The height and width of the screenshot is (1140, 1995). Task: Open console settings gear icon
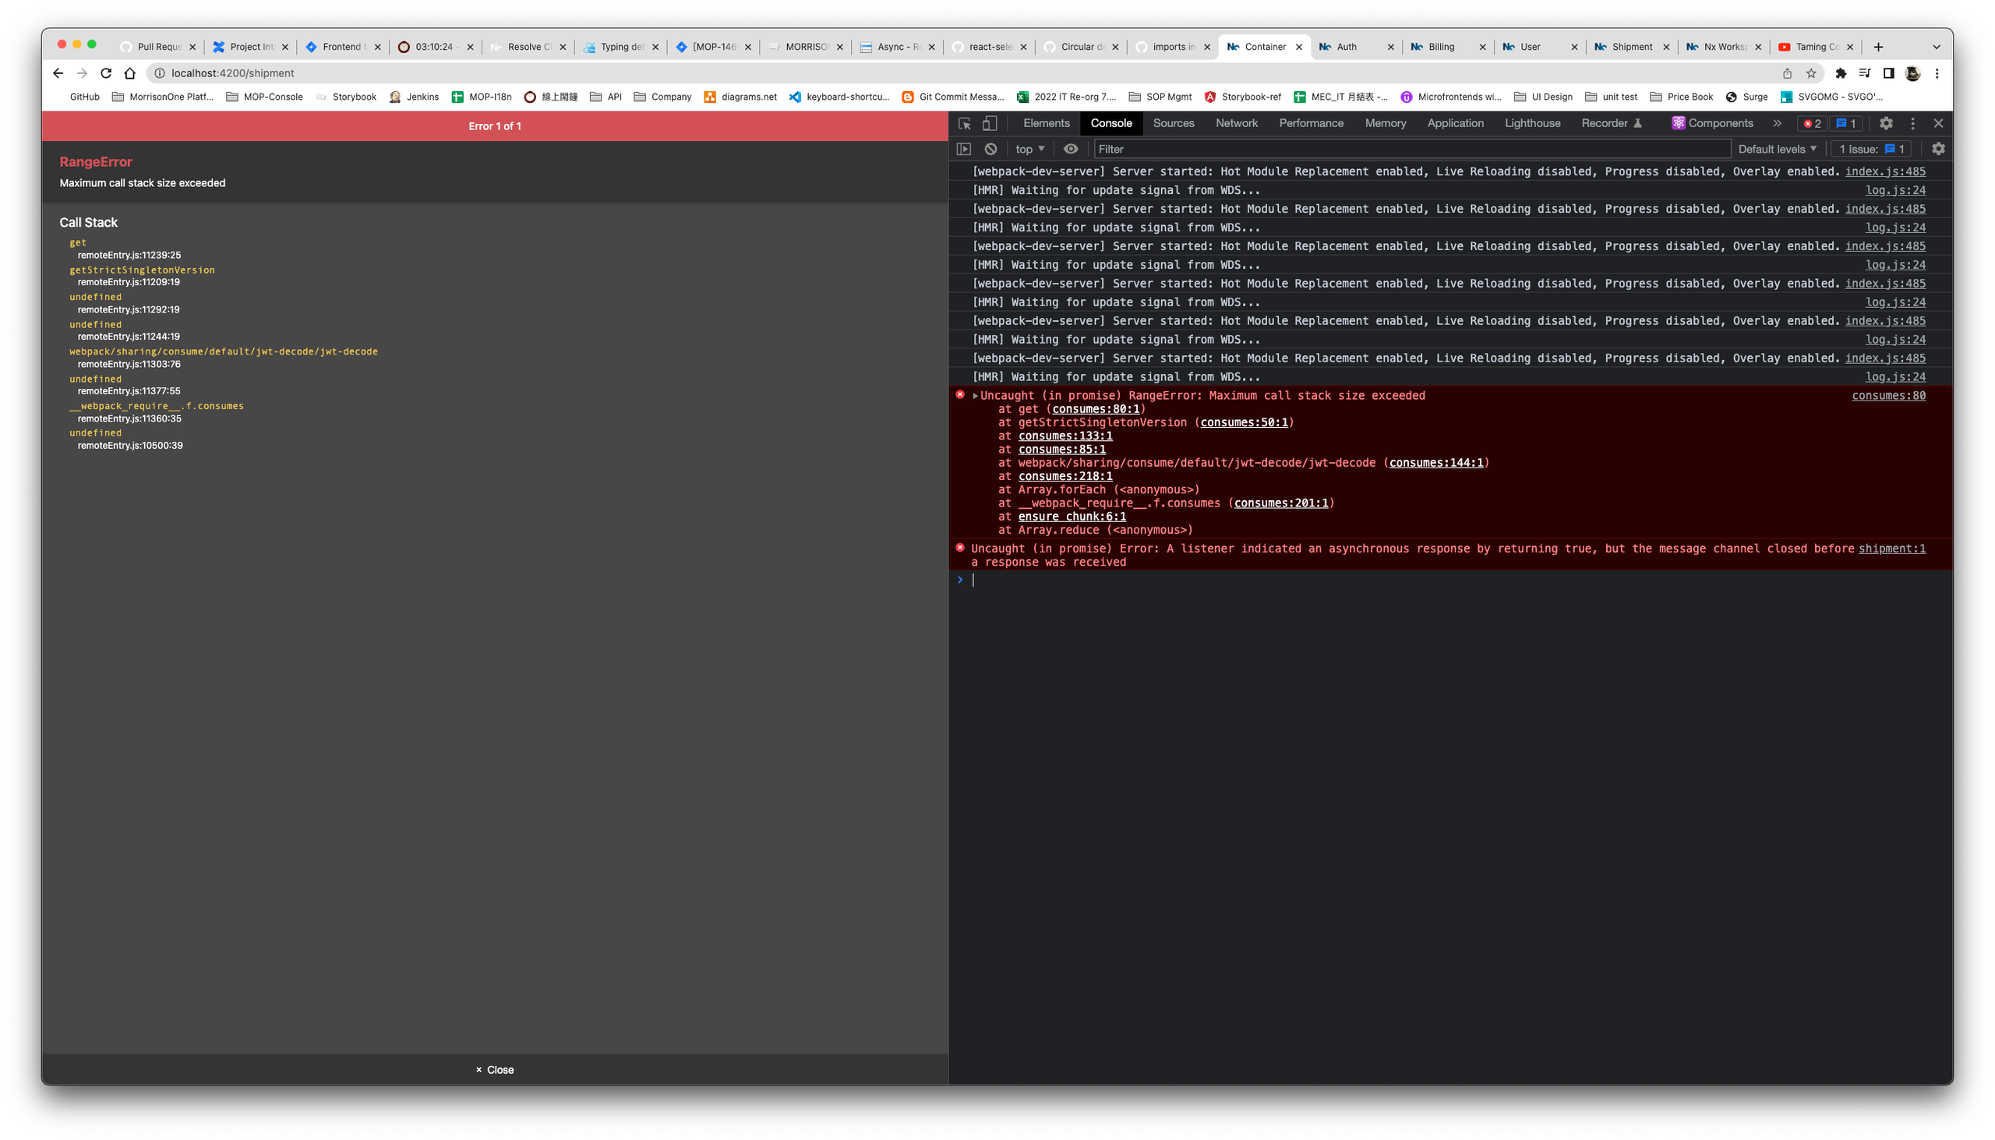tap(1938, 149)
